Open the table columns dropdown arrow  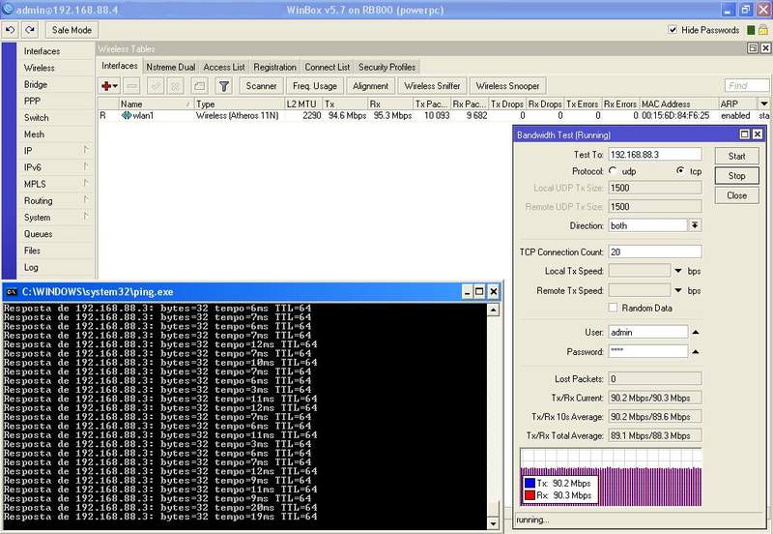coord(763,104)
